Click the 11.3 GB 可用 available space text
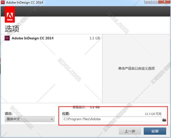The image size is (171, 138). click(153, 114)
